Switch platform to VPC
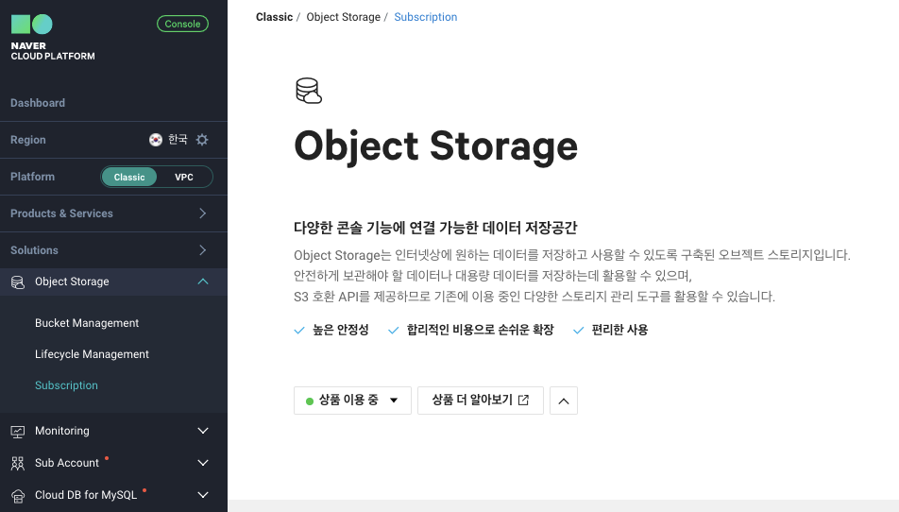Image resolution: width=899 pixels, height=512 pixels. pos(184,178)
